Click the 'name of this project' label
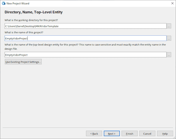This screenshot has width=176, height=139. [x=25, y=32]
